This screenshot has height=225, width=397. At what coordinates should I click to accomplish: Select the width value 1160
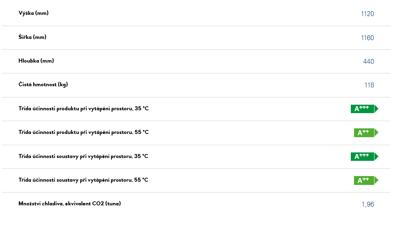(367, 38)
